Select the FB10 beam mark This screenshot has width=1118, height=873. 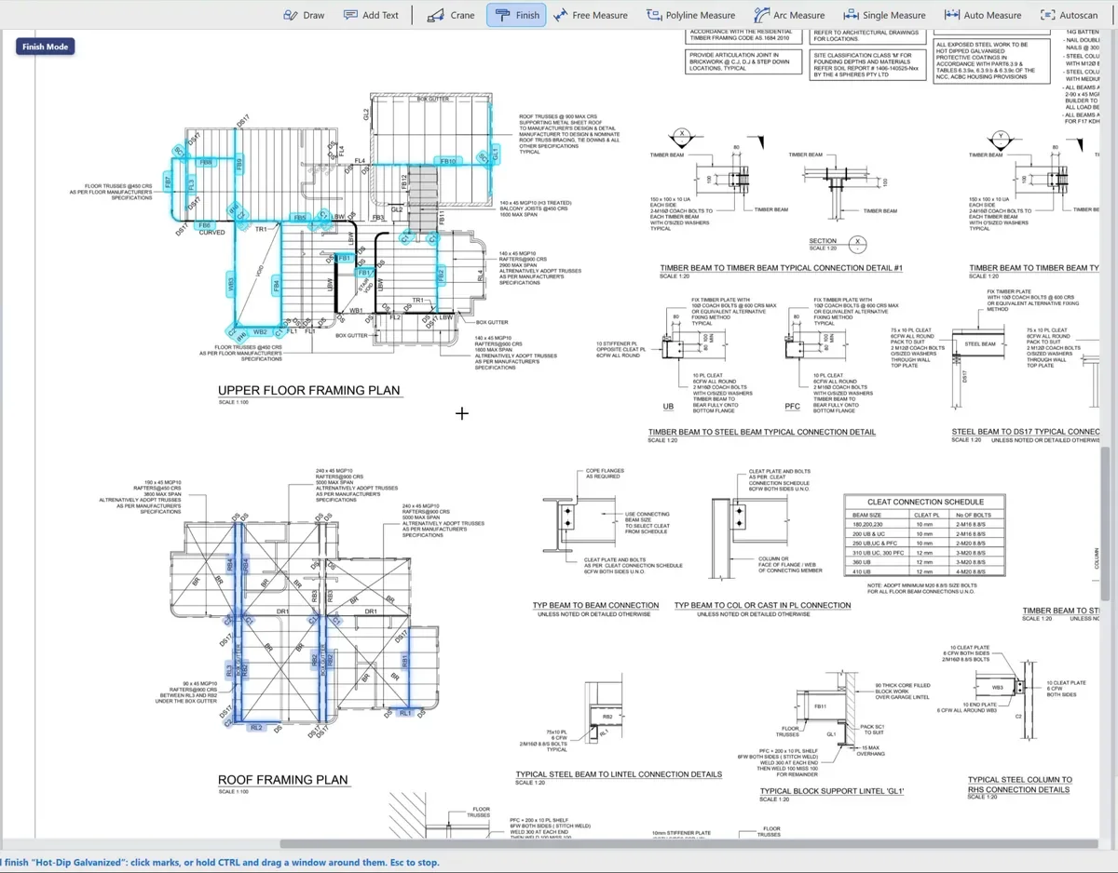click(x=448, y=162)
